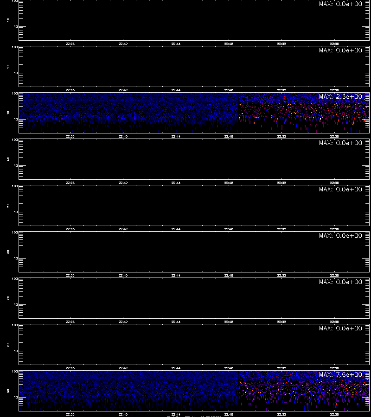Select the 6R y-axis title

tap(8, 252)
